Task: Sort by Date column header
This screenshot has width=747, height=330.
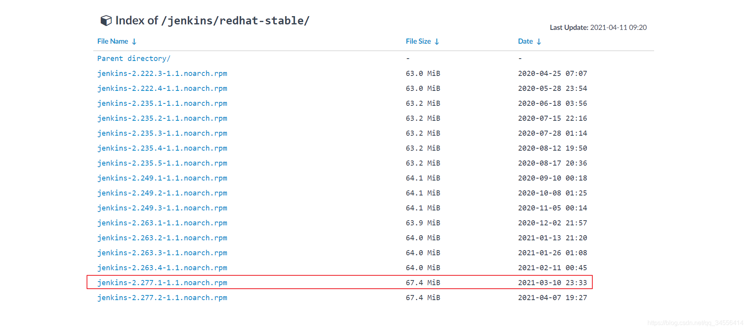Action: pos(525,41)
